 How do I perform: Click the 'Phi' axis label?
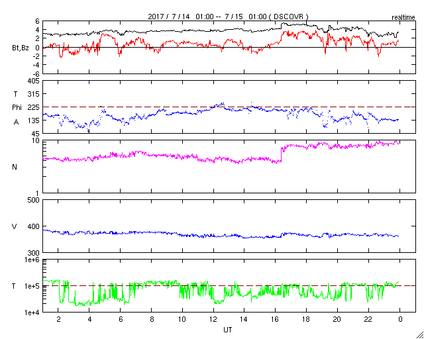[17, 107]
